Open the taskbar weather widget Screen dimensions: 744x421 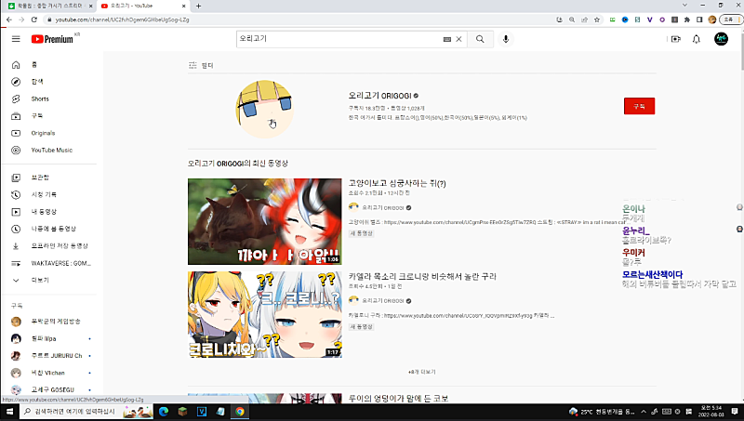602,412
